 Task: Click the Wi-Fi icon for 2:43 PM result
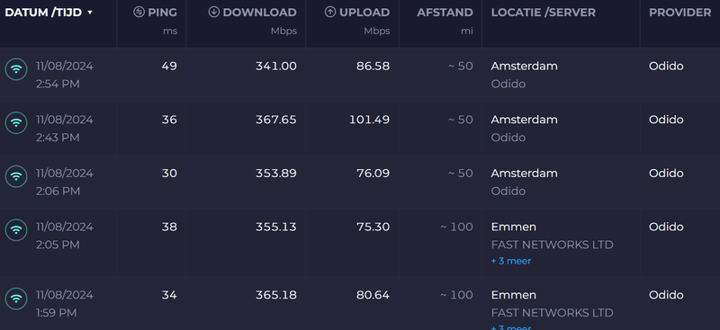click(x=16, y=123)
